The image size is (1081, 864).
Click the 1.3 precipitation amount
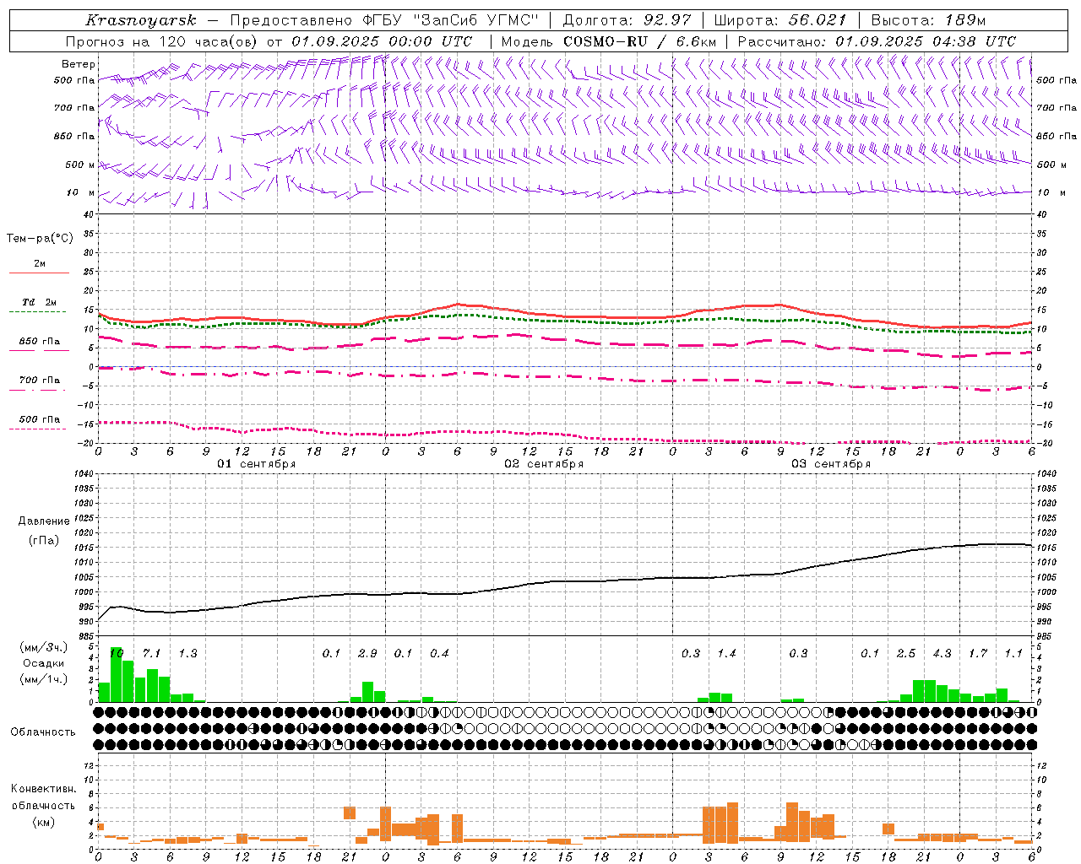click(x=187, y=653)
